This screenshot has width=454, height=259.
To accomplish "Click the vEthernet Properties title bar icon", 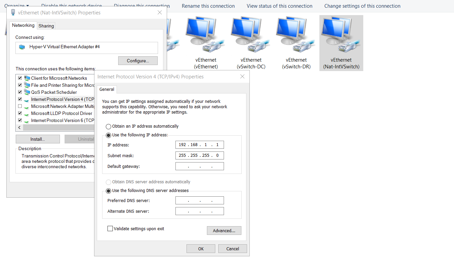I will (13, 12).
